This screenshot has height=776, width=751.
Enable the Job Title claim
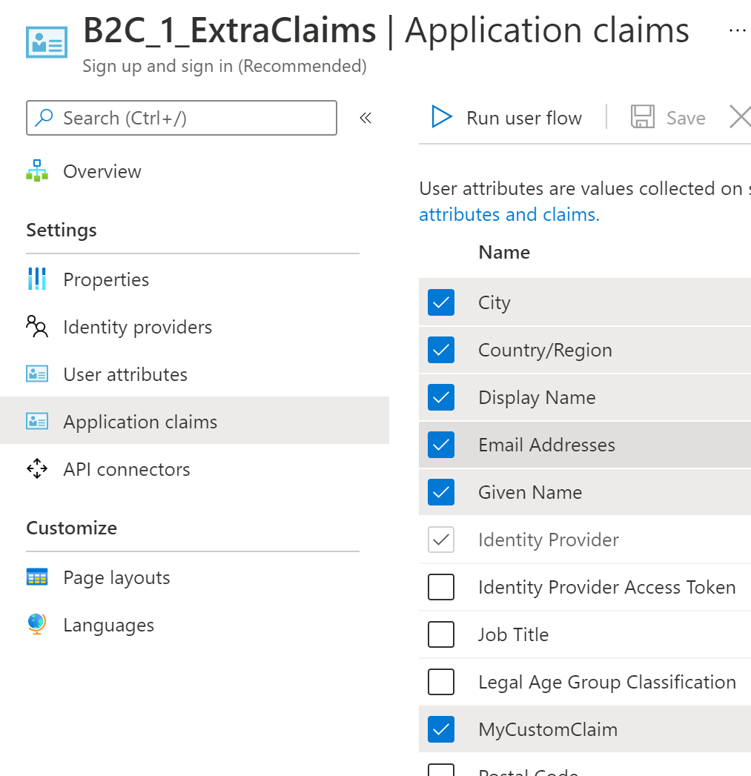click(441, 634)
